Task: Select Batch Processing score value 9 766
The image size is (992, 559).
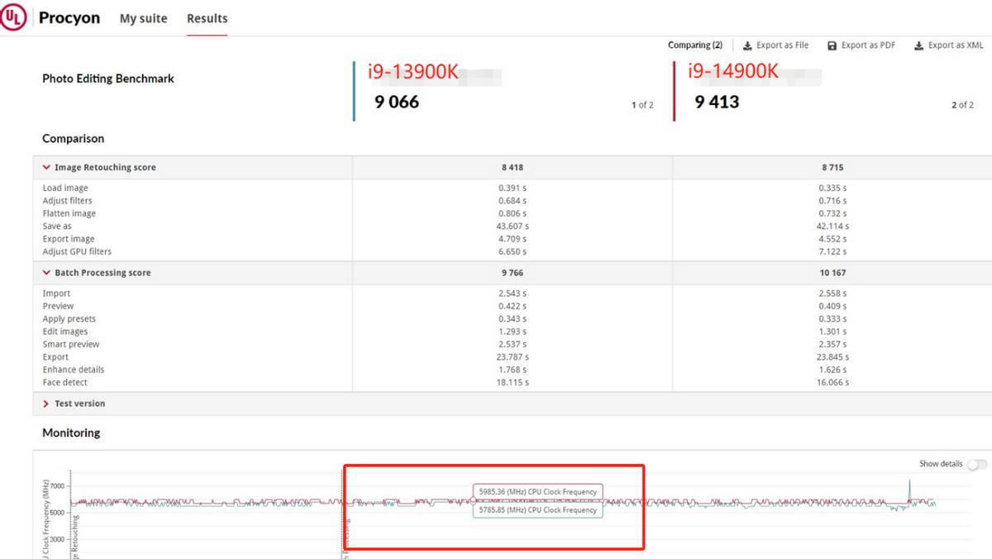Action: point(513,273)
